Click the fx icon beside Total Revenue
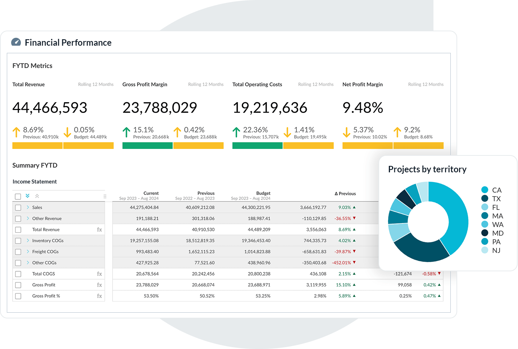The width and height of the screenshot is (518, 349). click(x=99, y=229)
